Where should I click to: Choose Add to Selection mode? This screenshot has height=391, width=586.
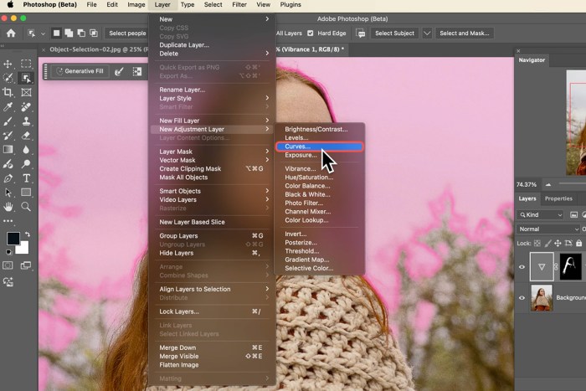69,33
